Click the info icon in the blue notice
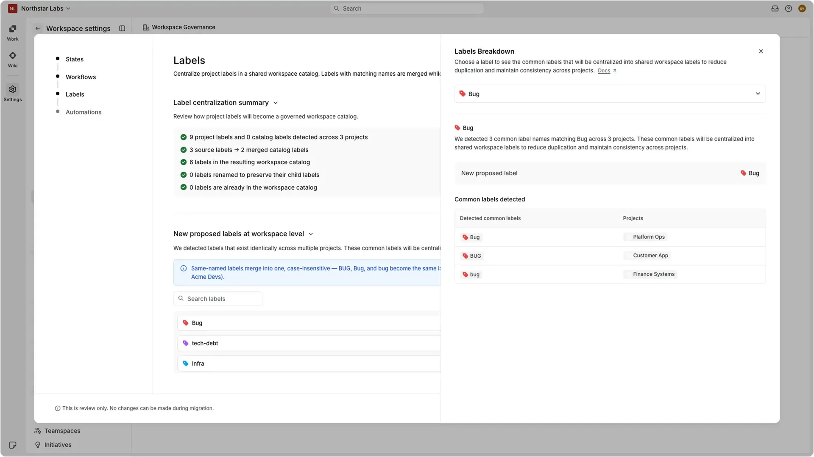 click(184, 268)
